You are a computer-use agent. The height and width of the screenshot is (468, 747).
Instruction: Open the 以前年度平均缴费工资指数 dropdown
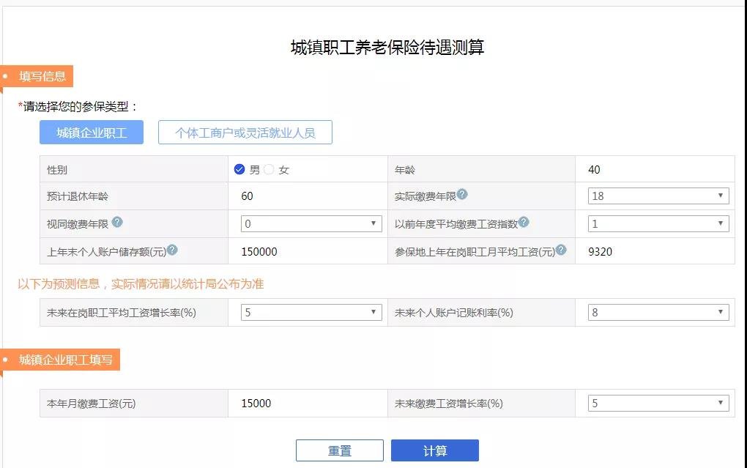pyautogui.click(x=655, y=223)
